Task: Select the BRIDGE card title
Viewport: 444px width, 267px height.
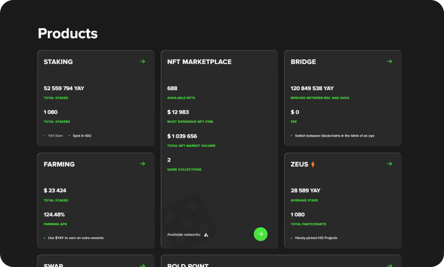Action: click(303, 62)
